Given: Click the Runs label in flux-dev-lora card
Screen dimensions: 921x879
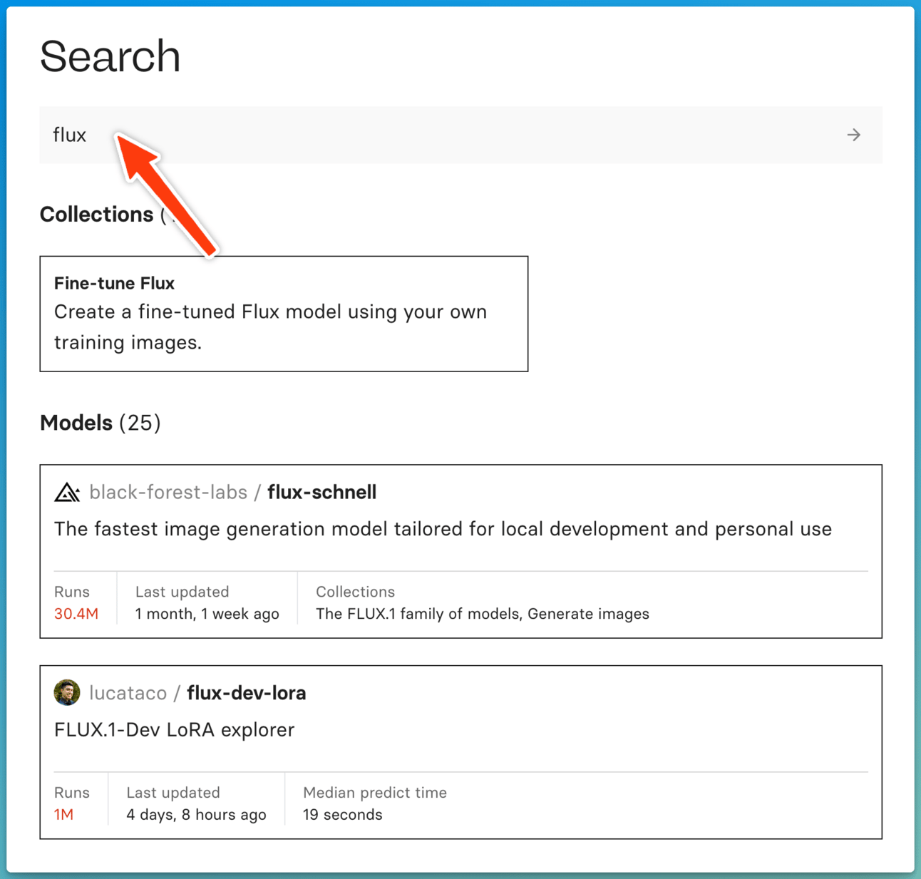Looking at the screenshot, I should coord(72,793).
